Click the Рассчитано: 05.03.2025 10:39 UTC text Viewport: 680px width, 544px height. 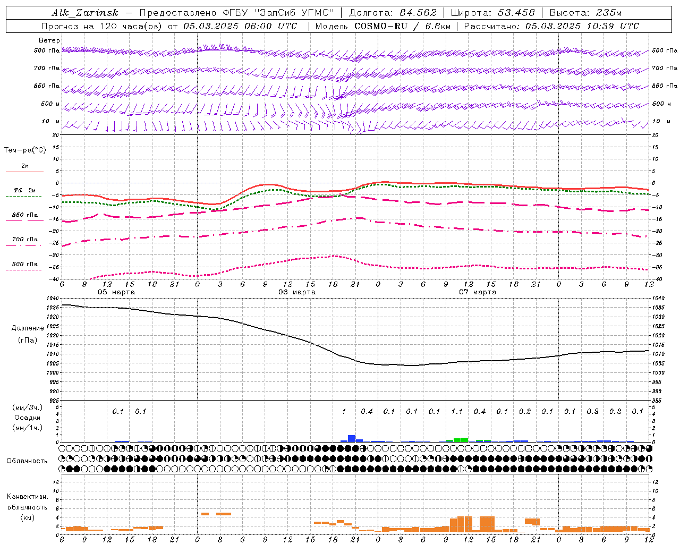[x=551, y=26]
